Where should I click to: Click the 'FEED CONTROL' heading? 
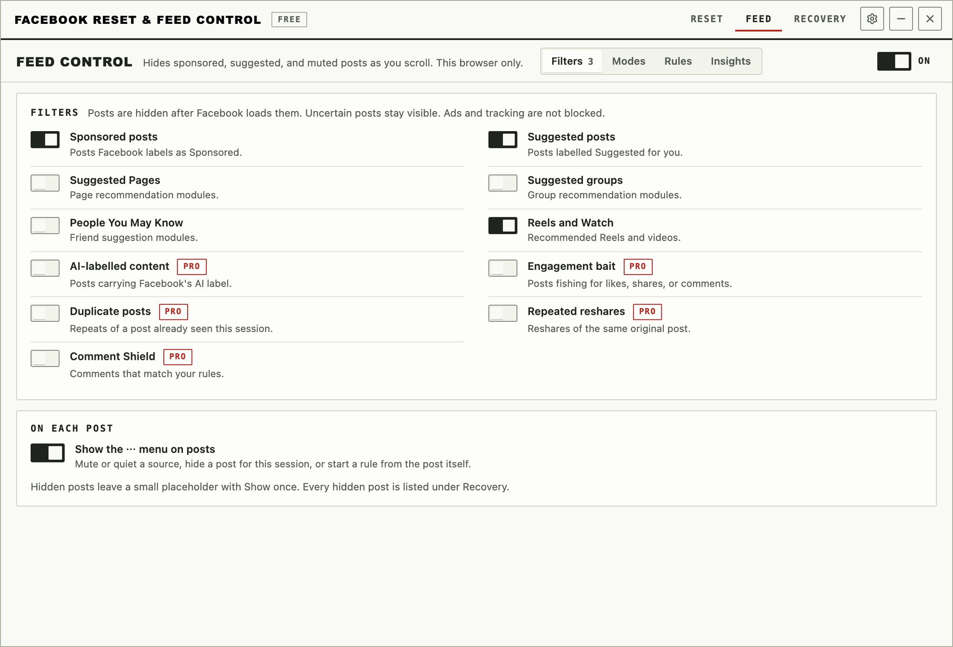[x=74, y=62]
